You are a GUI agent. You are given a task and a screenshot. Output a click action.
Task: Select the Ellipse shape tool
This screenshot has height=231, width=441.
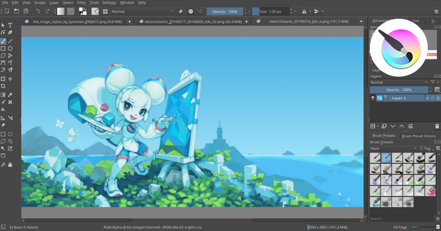[10, 49]
